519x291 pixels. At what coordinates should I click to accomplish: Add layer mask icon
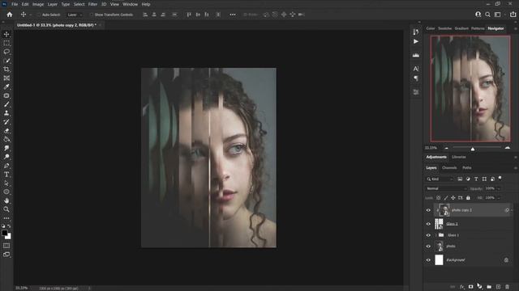(470, 287)
